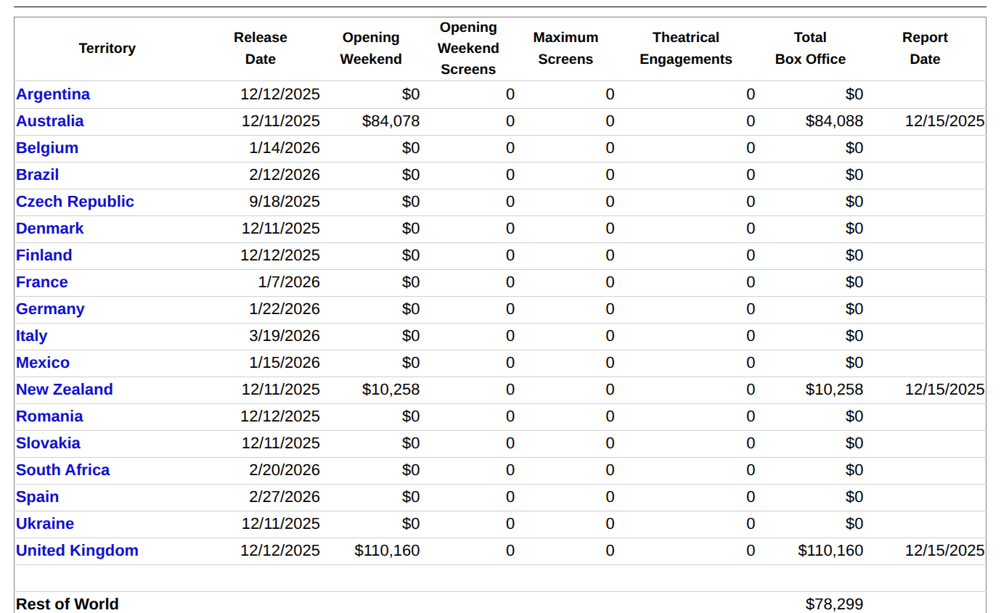1001x613 pixels.
Task: Click the United Kingdom link
Action: 77,551
